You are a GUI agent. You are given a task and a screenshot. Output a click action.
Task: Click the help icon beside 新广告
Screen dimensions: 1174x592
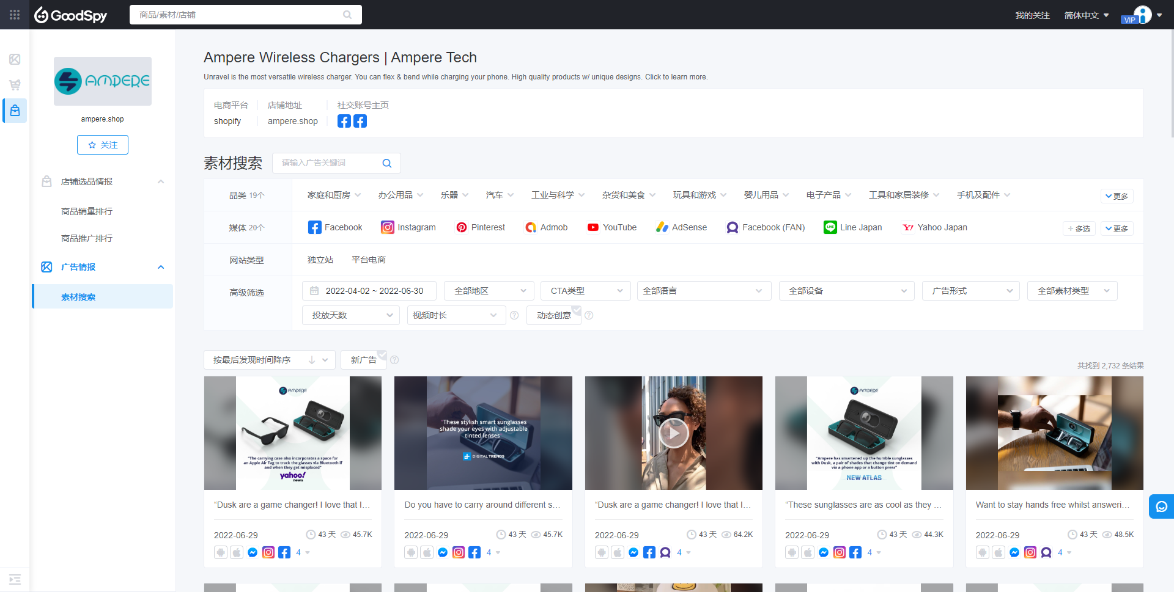coord(394,360)
